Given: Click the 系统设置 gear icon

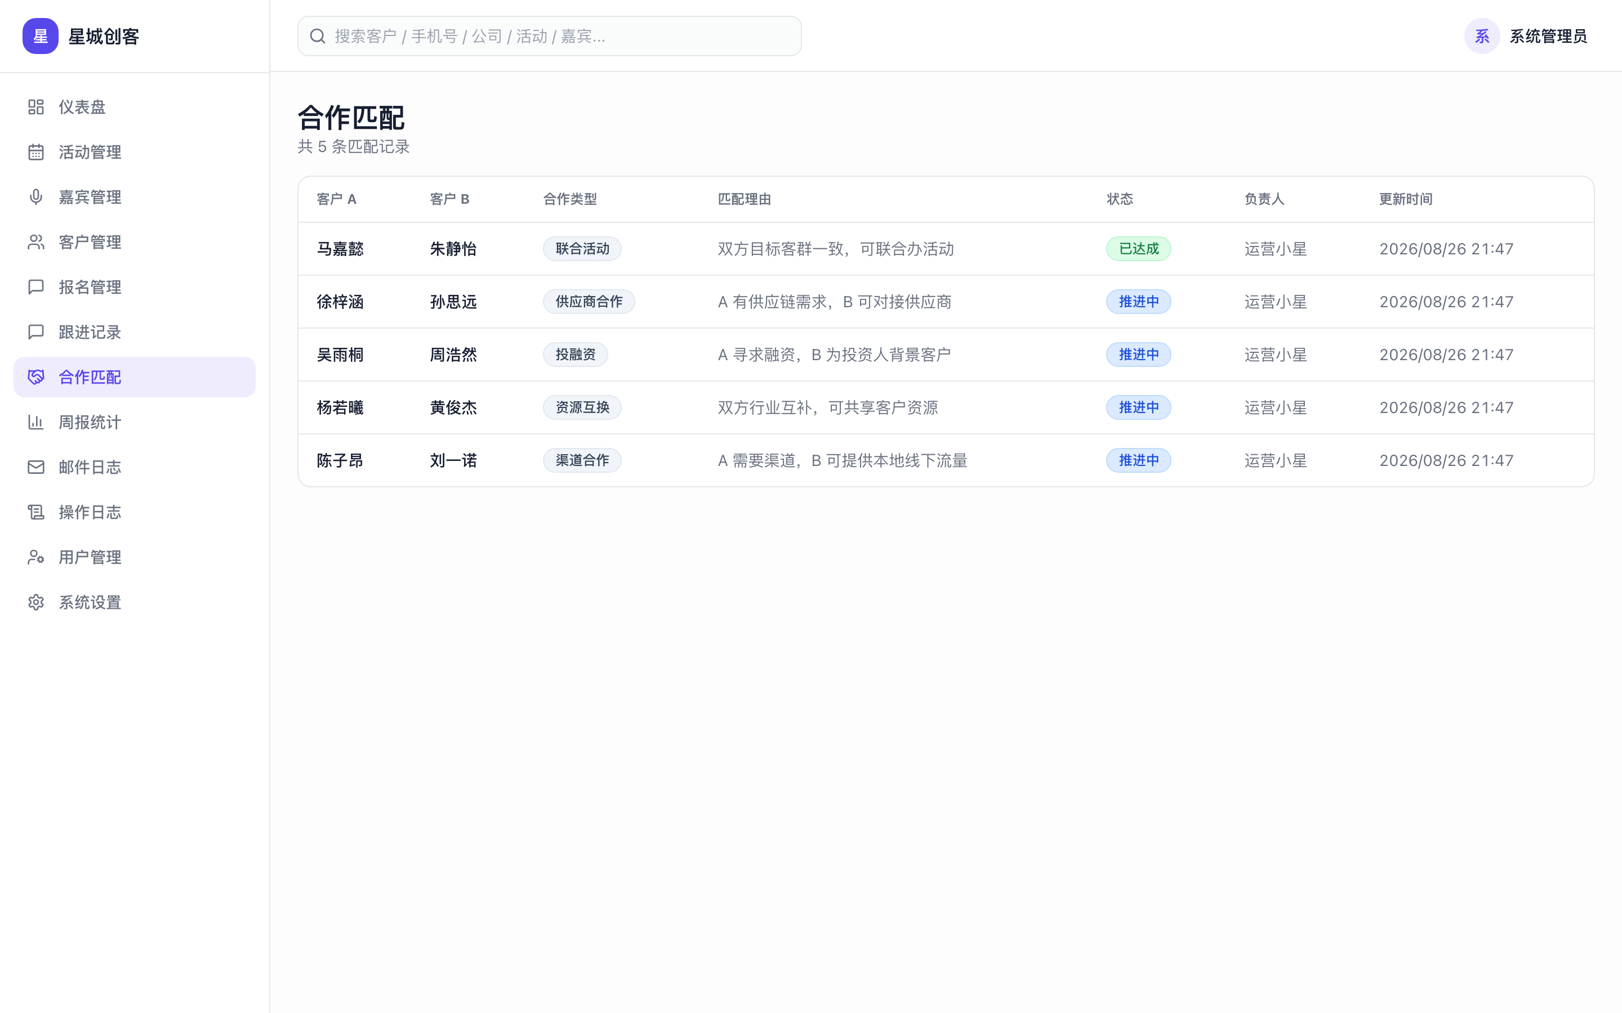Looking at the screenshot, I should tap(36, 602).
